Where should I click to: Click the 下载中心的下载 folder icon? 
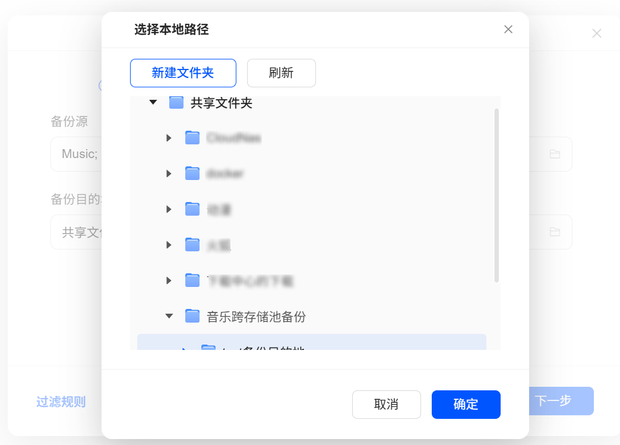(x=192, y=280)
